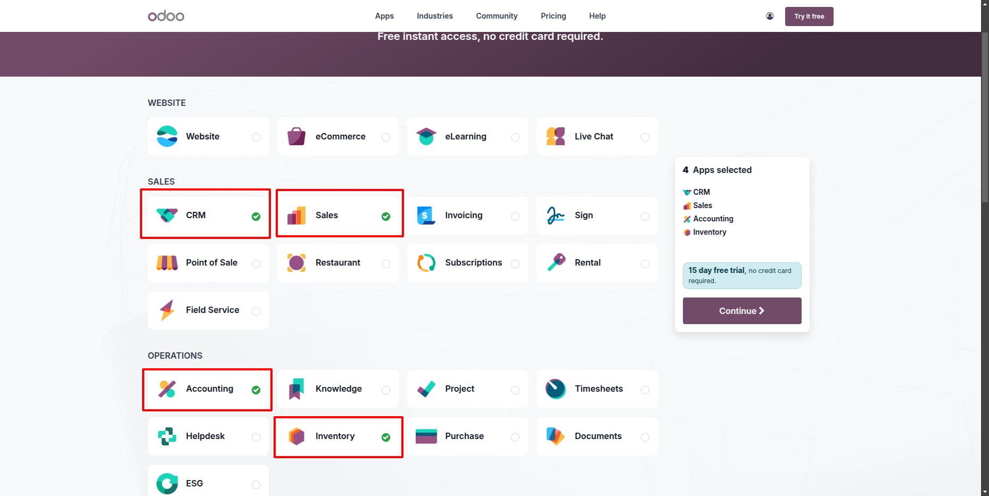The height and width of the screenshot is (496, 989).
Task: Click the Live Chat app icon
Action: click(556, 136)
